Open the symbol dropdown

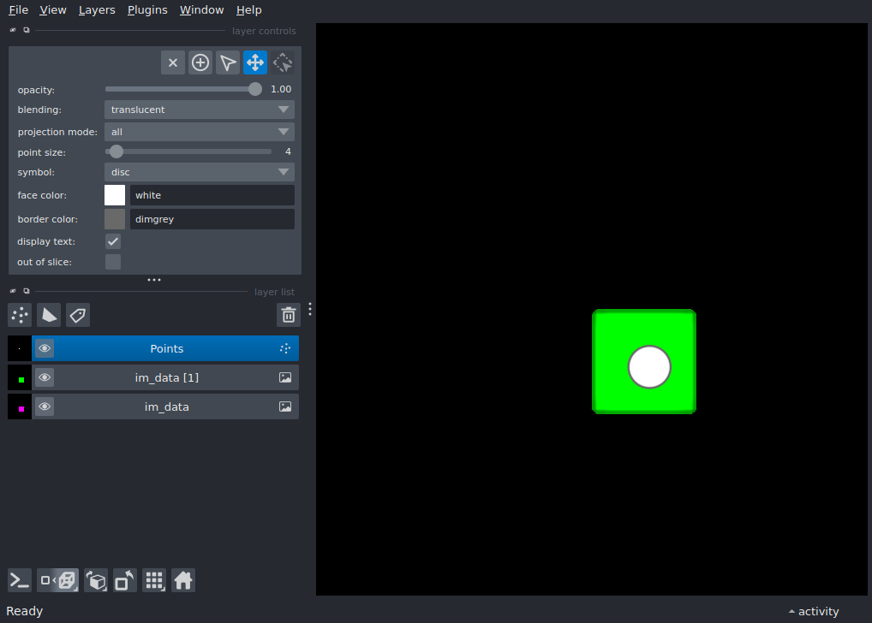pyautogui.click(x=199, y=172)
